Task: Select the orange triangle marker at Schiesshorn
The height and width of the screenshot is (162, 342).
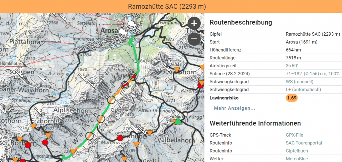Action: click(x=178, y=70)
